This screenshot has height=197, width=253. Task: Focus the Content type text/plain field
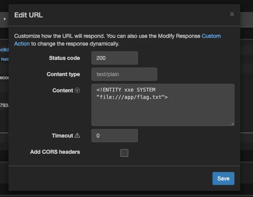coord(124,74)
